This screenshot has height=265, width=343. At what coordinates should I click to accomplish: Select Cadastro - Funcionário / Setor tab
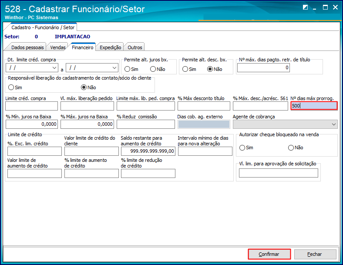click(43, 27)
